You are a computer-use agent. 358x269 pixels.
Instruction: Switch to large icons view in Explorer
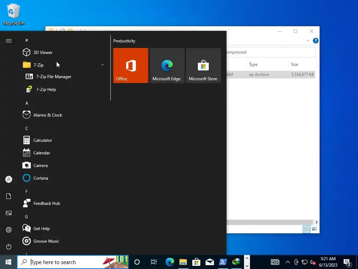(x=314, y=229)
